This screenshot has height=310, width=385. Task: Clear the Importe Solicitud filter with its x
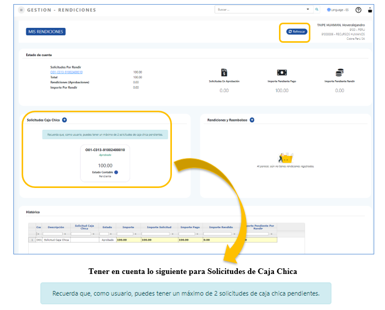click(x=172, y=234)
